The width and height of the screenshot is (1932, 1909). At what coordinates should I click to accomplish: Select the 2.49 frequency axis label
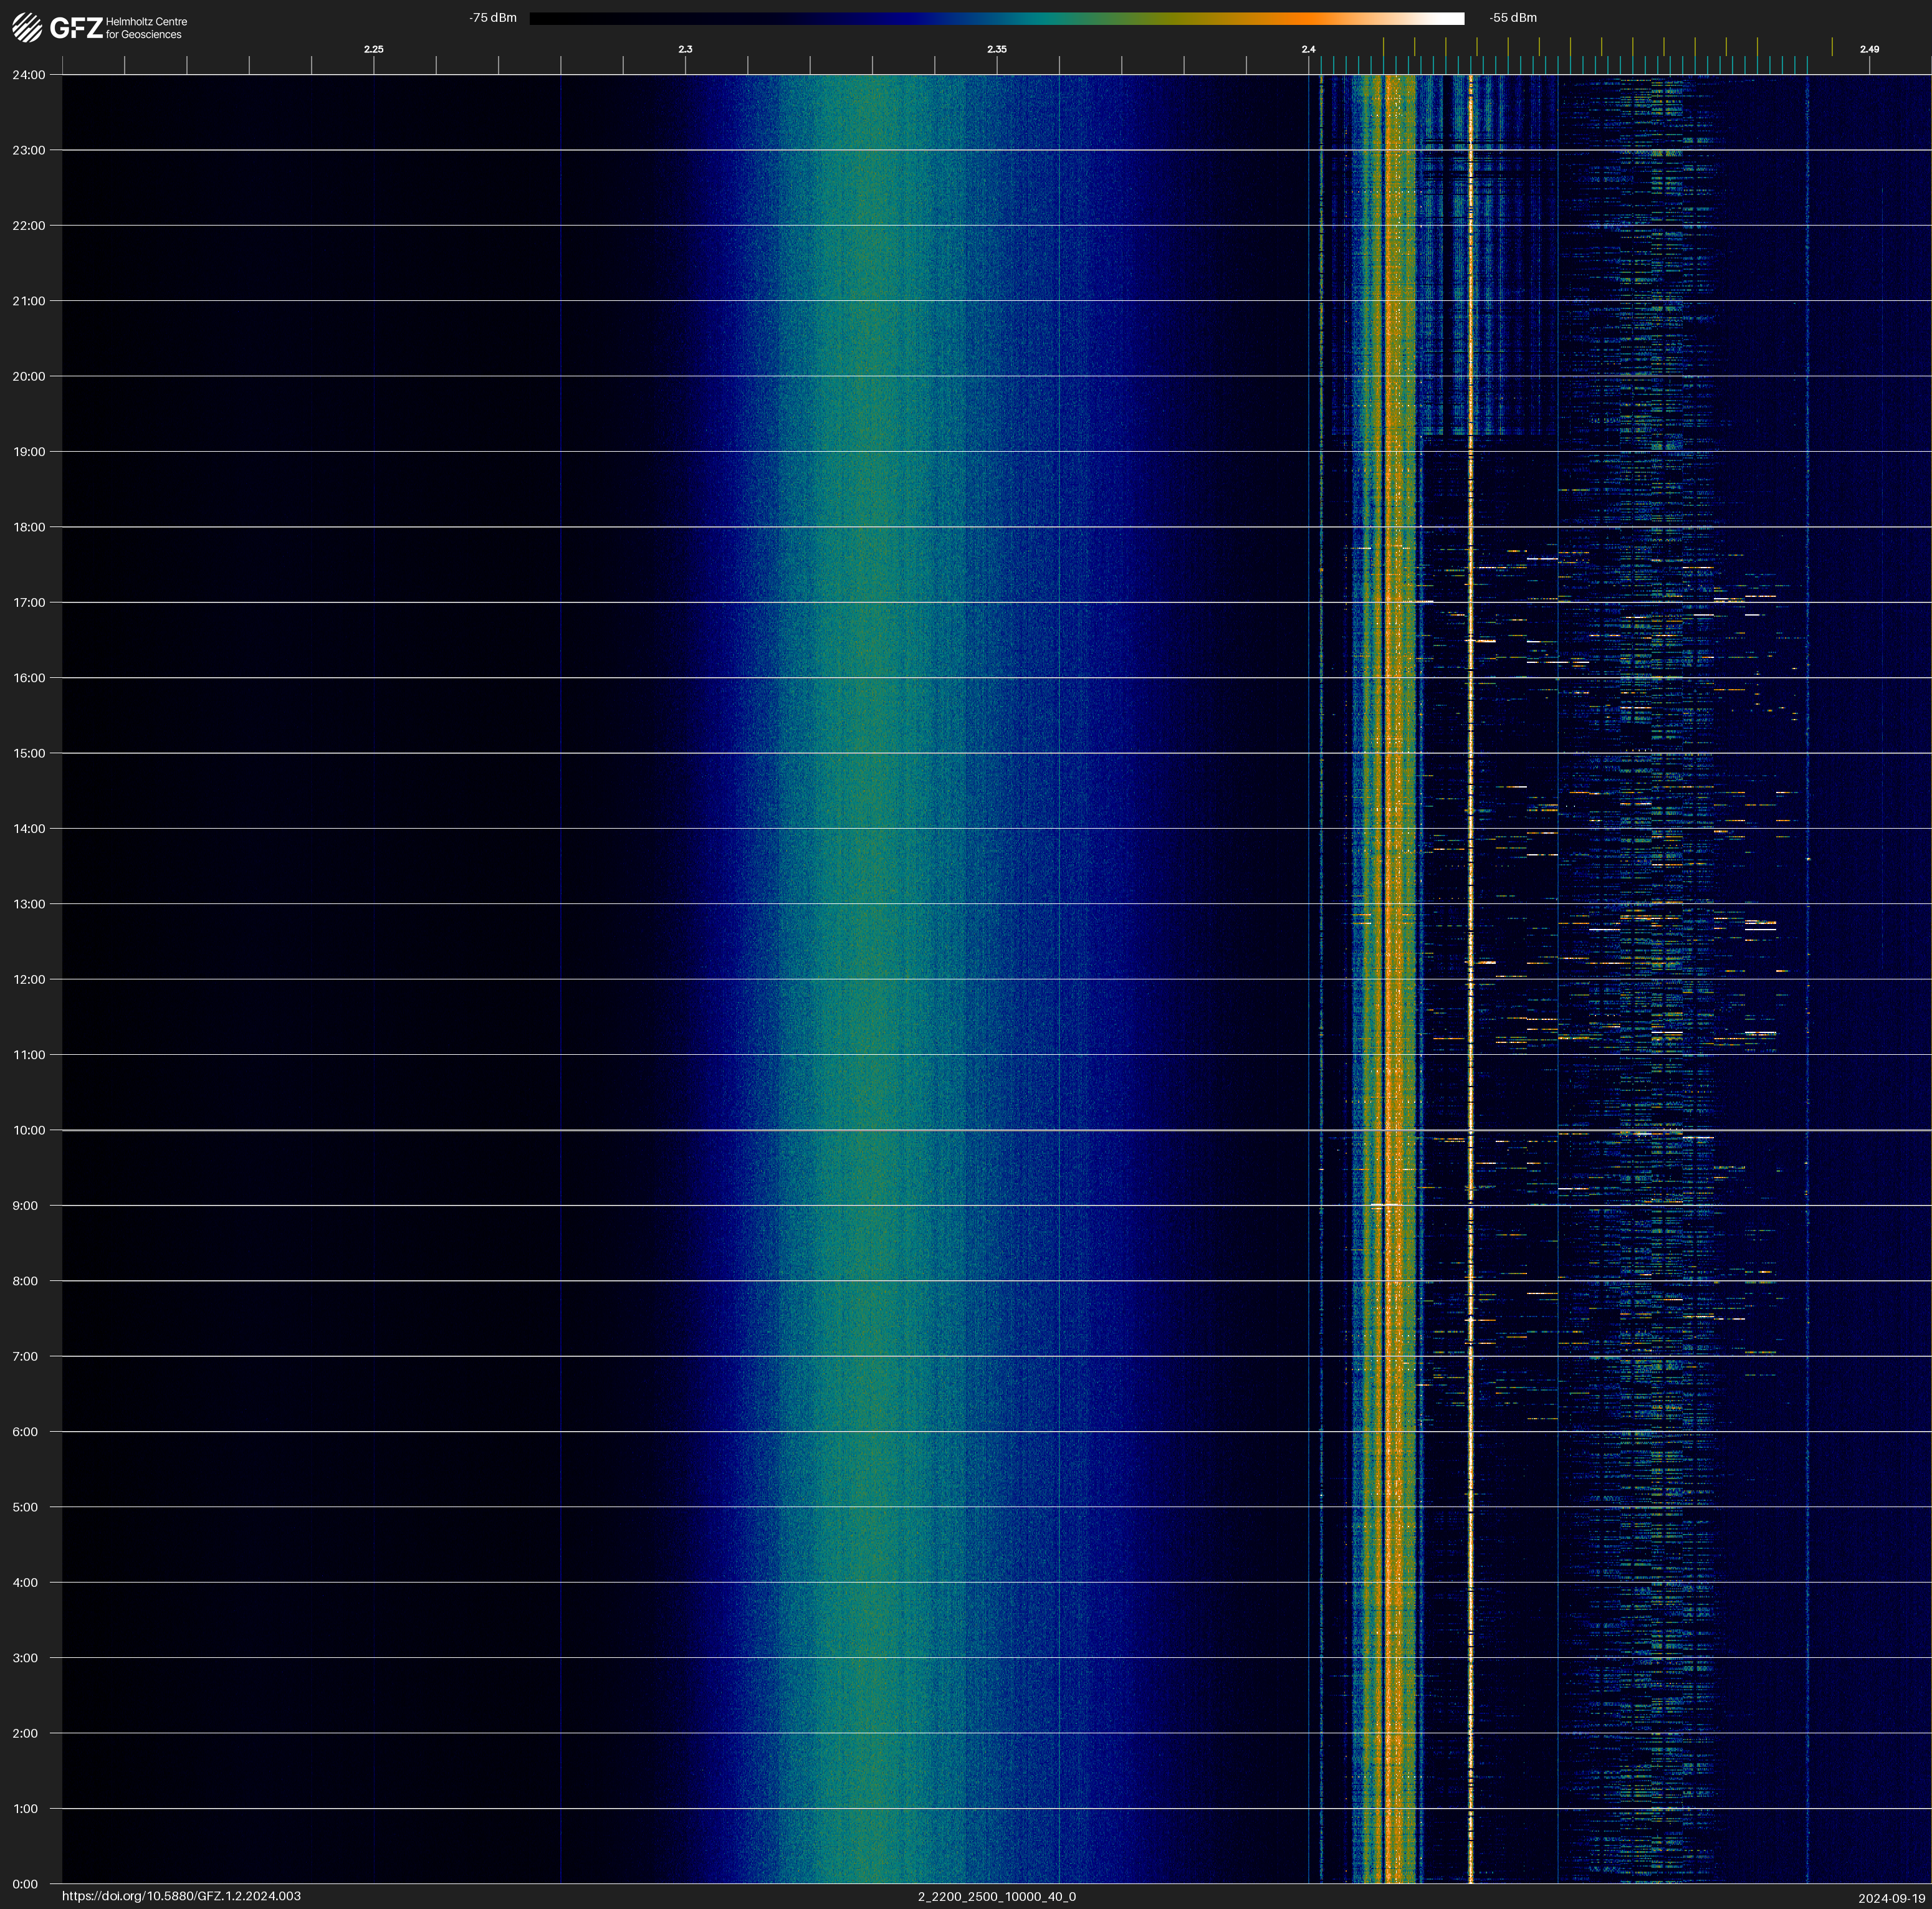pyautogui.click(x=1869, y=49)
